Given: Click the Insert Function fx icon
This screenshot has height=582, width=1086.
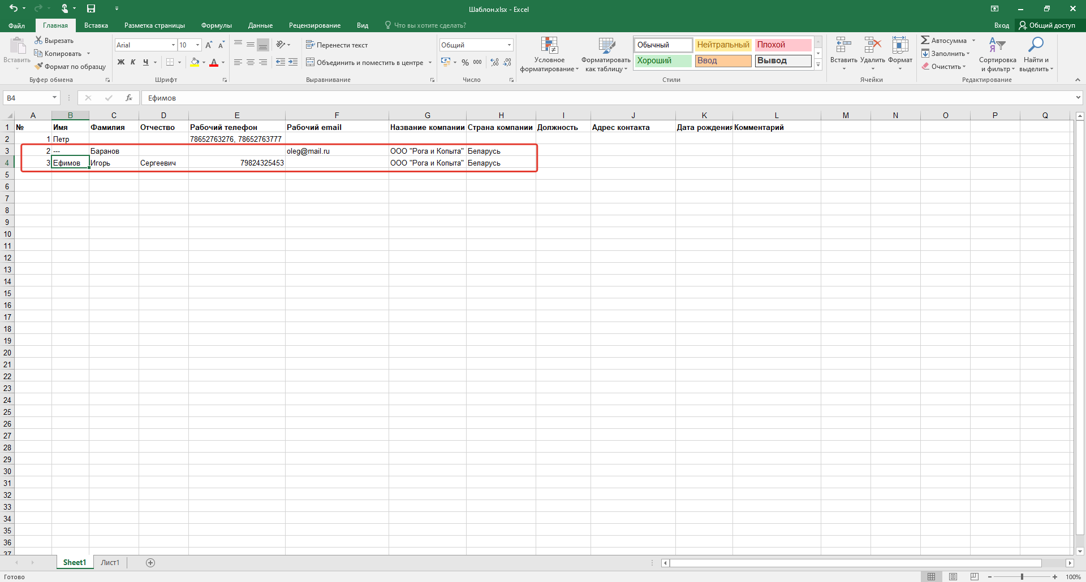Looking at the screenshot, I should [x=129, y=98].
